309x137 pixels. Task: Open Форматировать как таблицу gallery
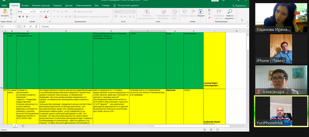click(x=163, y=14)
